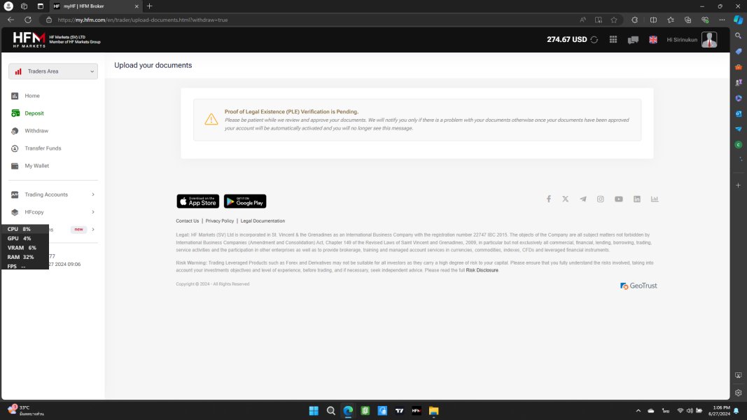
Task: Open the chart icon beside LinkedIn
Action: coord(655,199)
